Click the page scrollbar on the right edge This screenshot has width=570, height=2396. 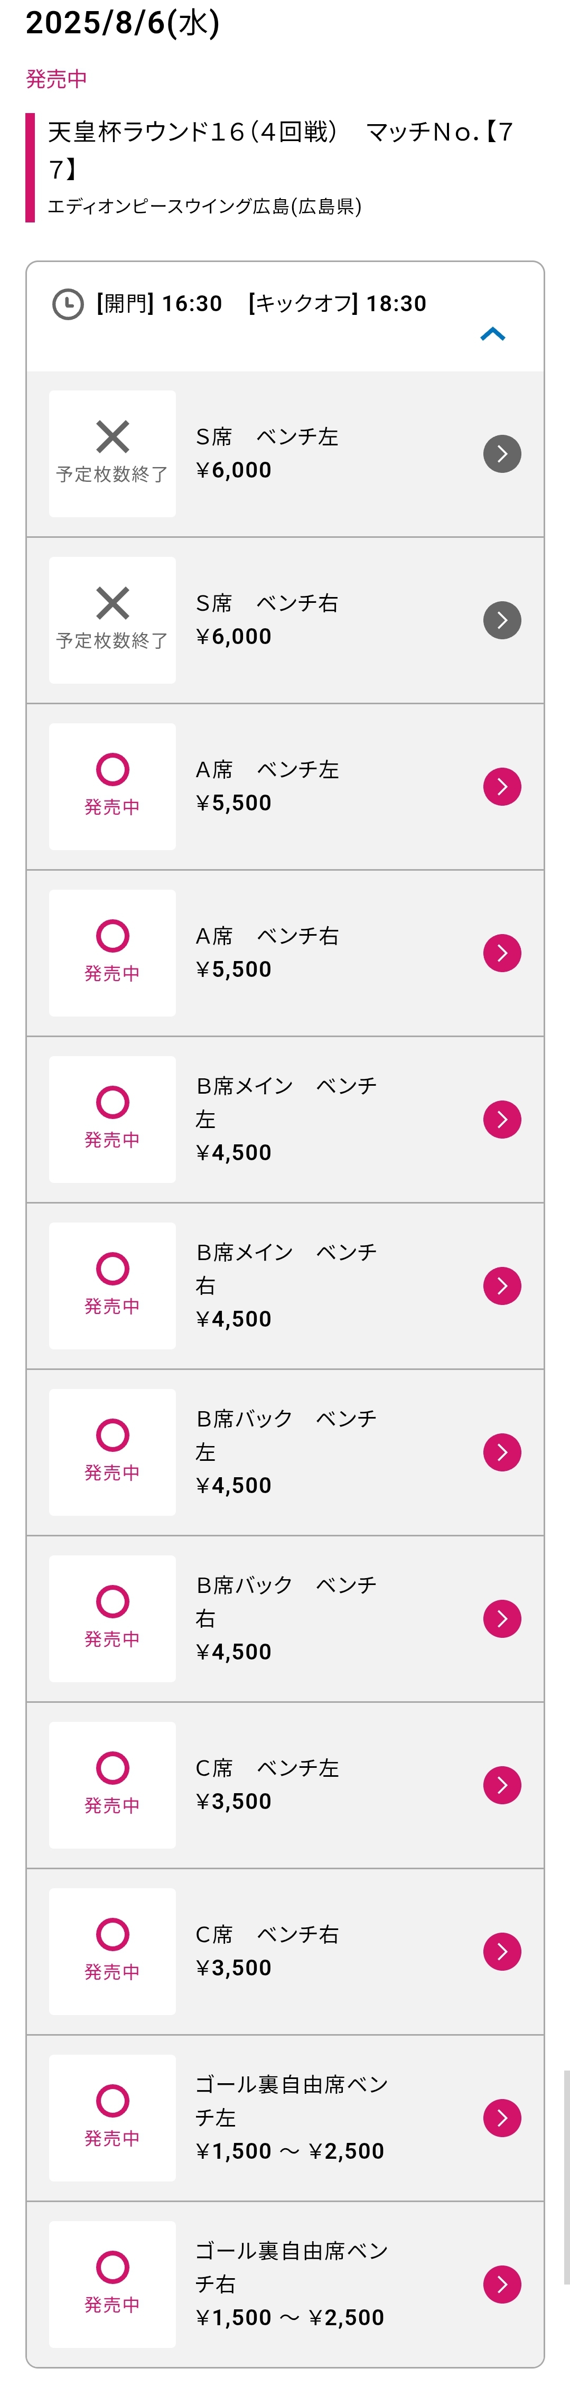coord(565,2177)
